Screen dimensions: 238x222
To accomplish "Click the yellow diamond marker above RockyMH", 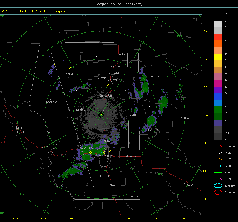I will tap(71, 69).
